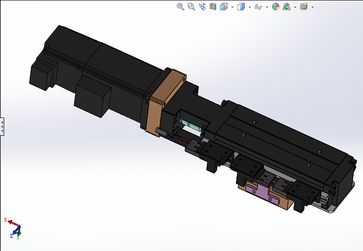363x251 pixels.
Task: Toggle the Section View tool
Action: tap(213, 7)
